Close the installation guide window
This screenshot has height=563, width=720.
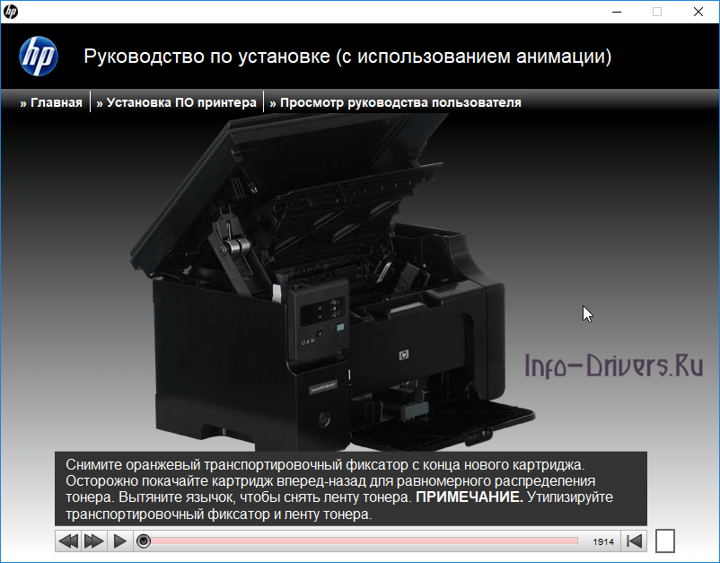pos(698,12)
